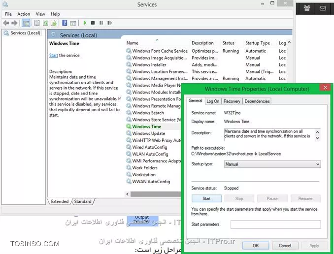Open the Action menu
This screenshot has height=254, width=334.
(24, 14)
